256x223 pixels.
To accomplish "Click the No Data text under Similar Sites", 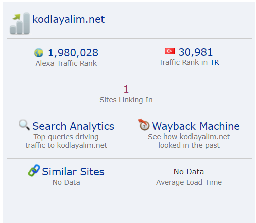I will pyautogui.click(x=66, y=182).
